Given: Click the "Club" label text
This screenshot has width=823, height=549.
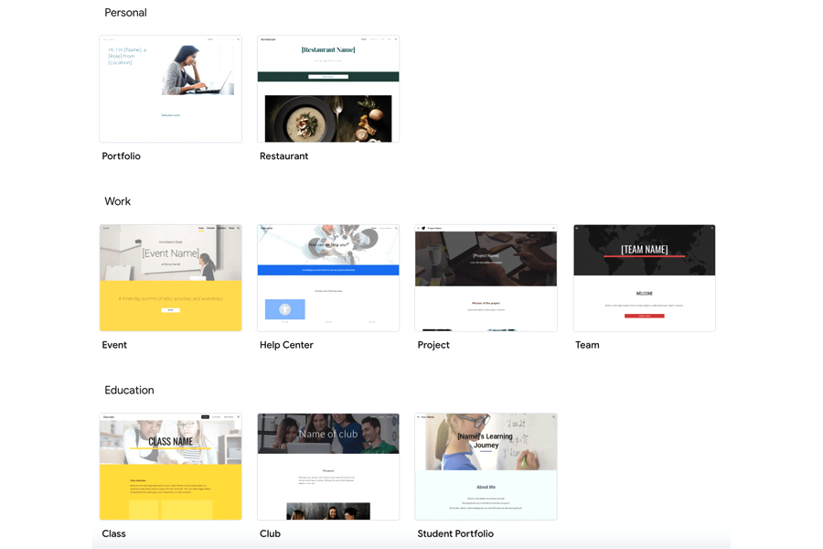Looking at the screenshot, I should click(x=270, y=533).
